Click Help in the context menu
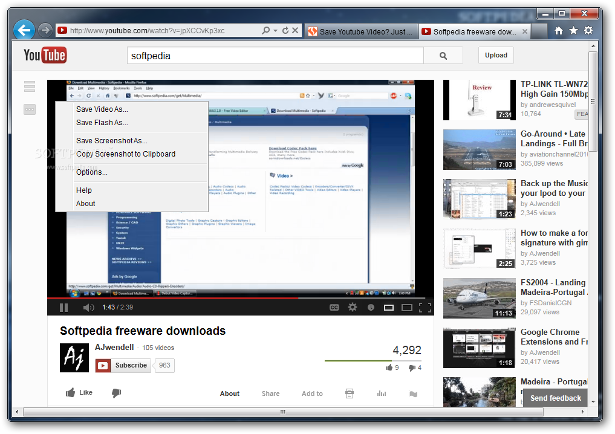 (84, 190)
